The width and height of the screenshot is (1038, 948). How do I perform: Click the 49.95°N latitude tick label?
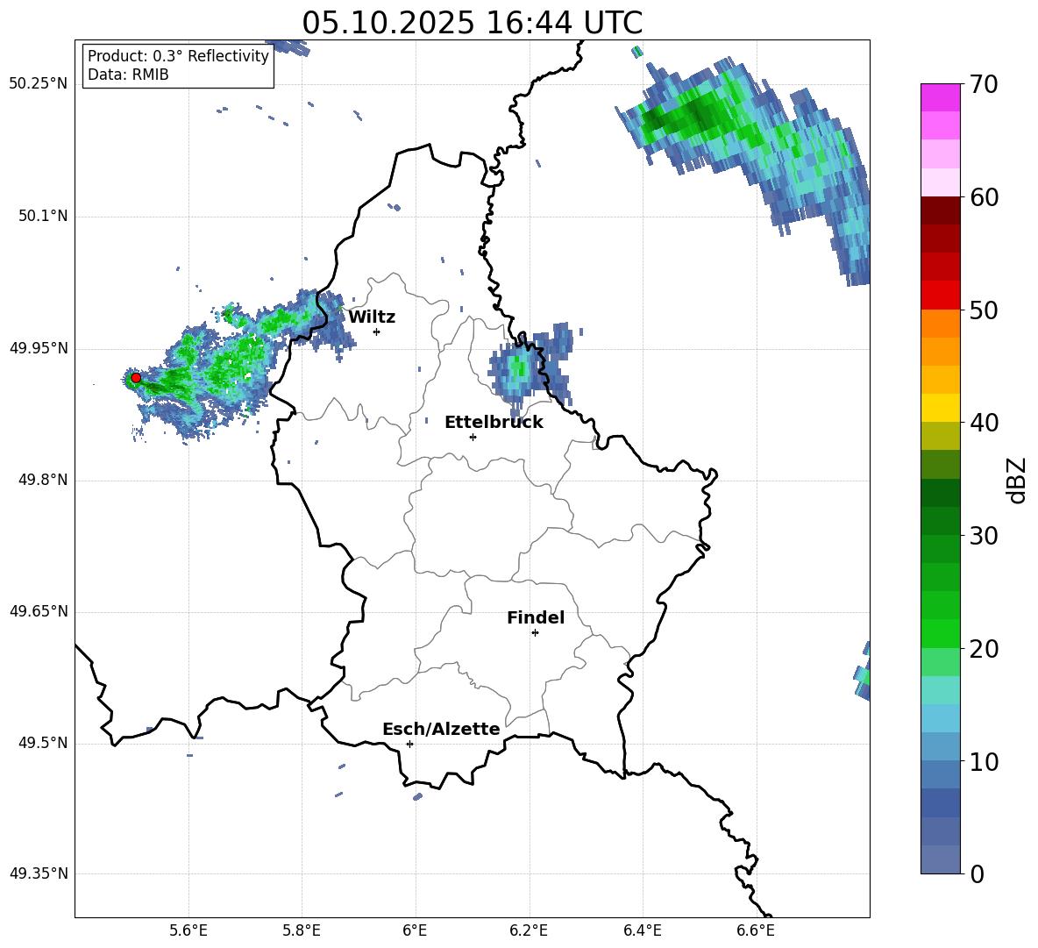[39, 348]
